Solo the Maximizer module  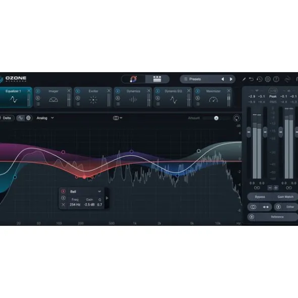point(197,98)
